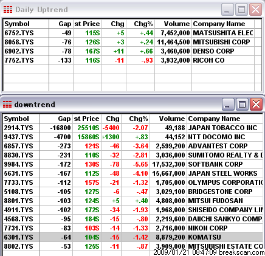Sort downtrend table by Volume header

click(168, 119)
